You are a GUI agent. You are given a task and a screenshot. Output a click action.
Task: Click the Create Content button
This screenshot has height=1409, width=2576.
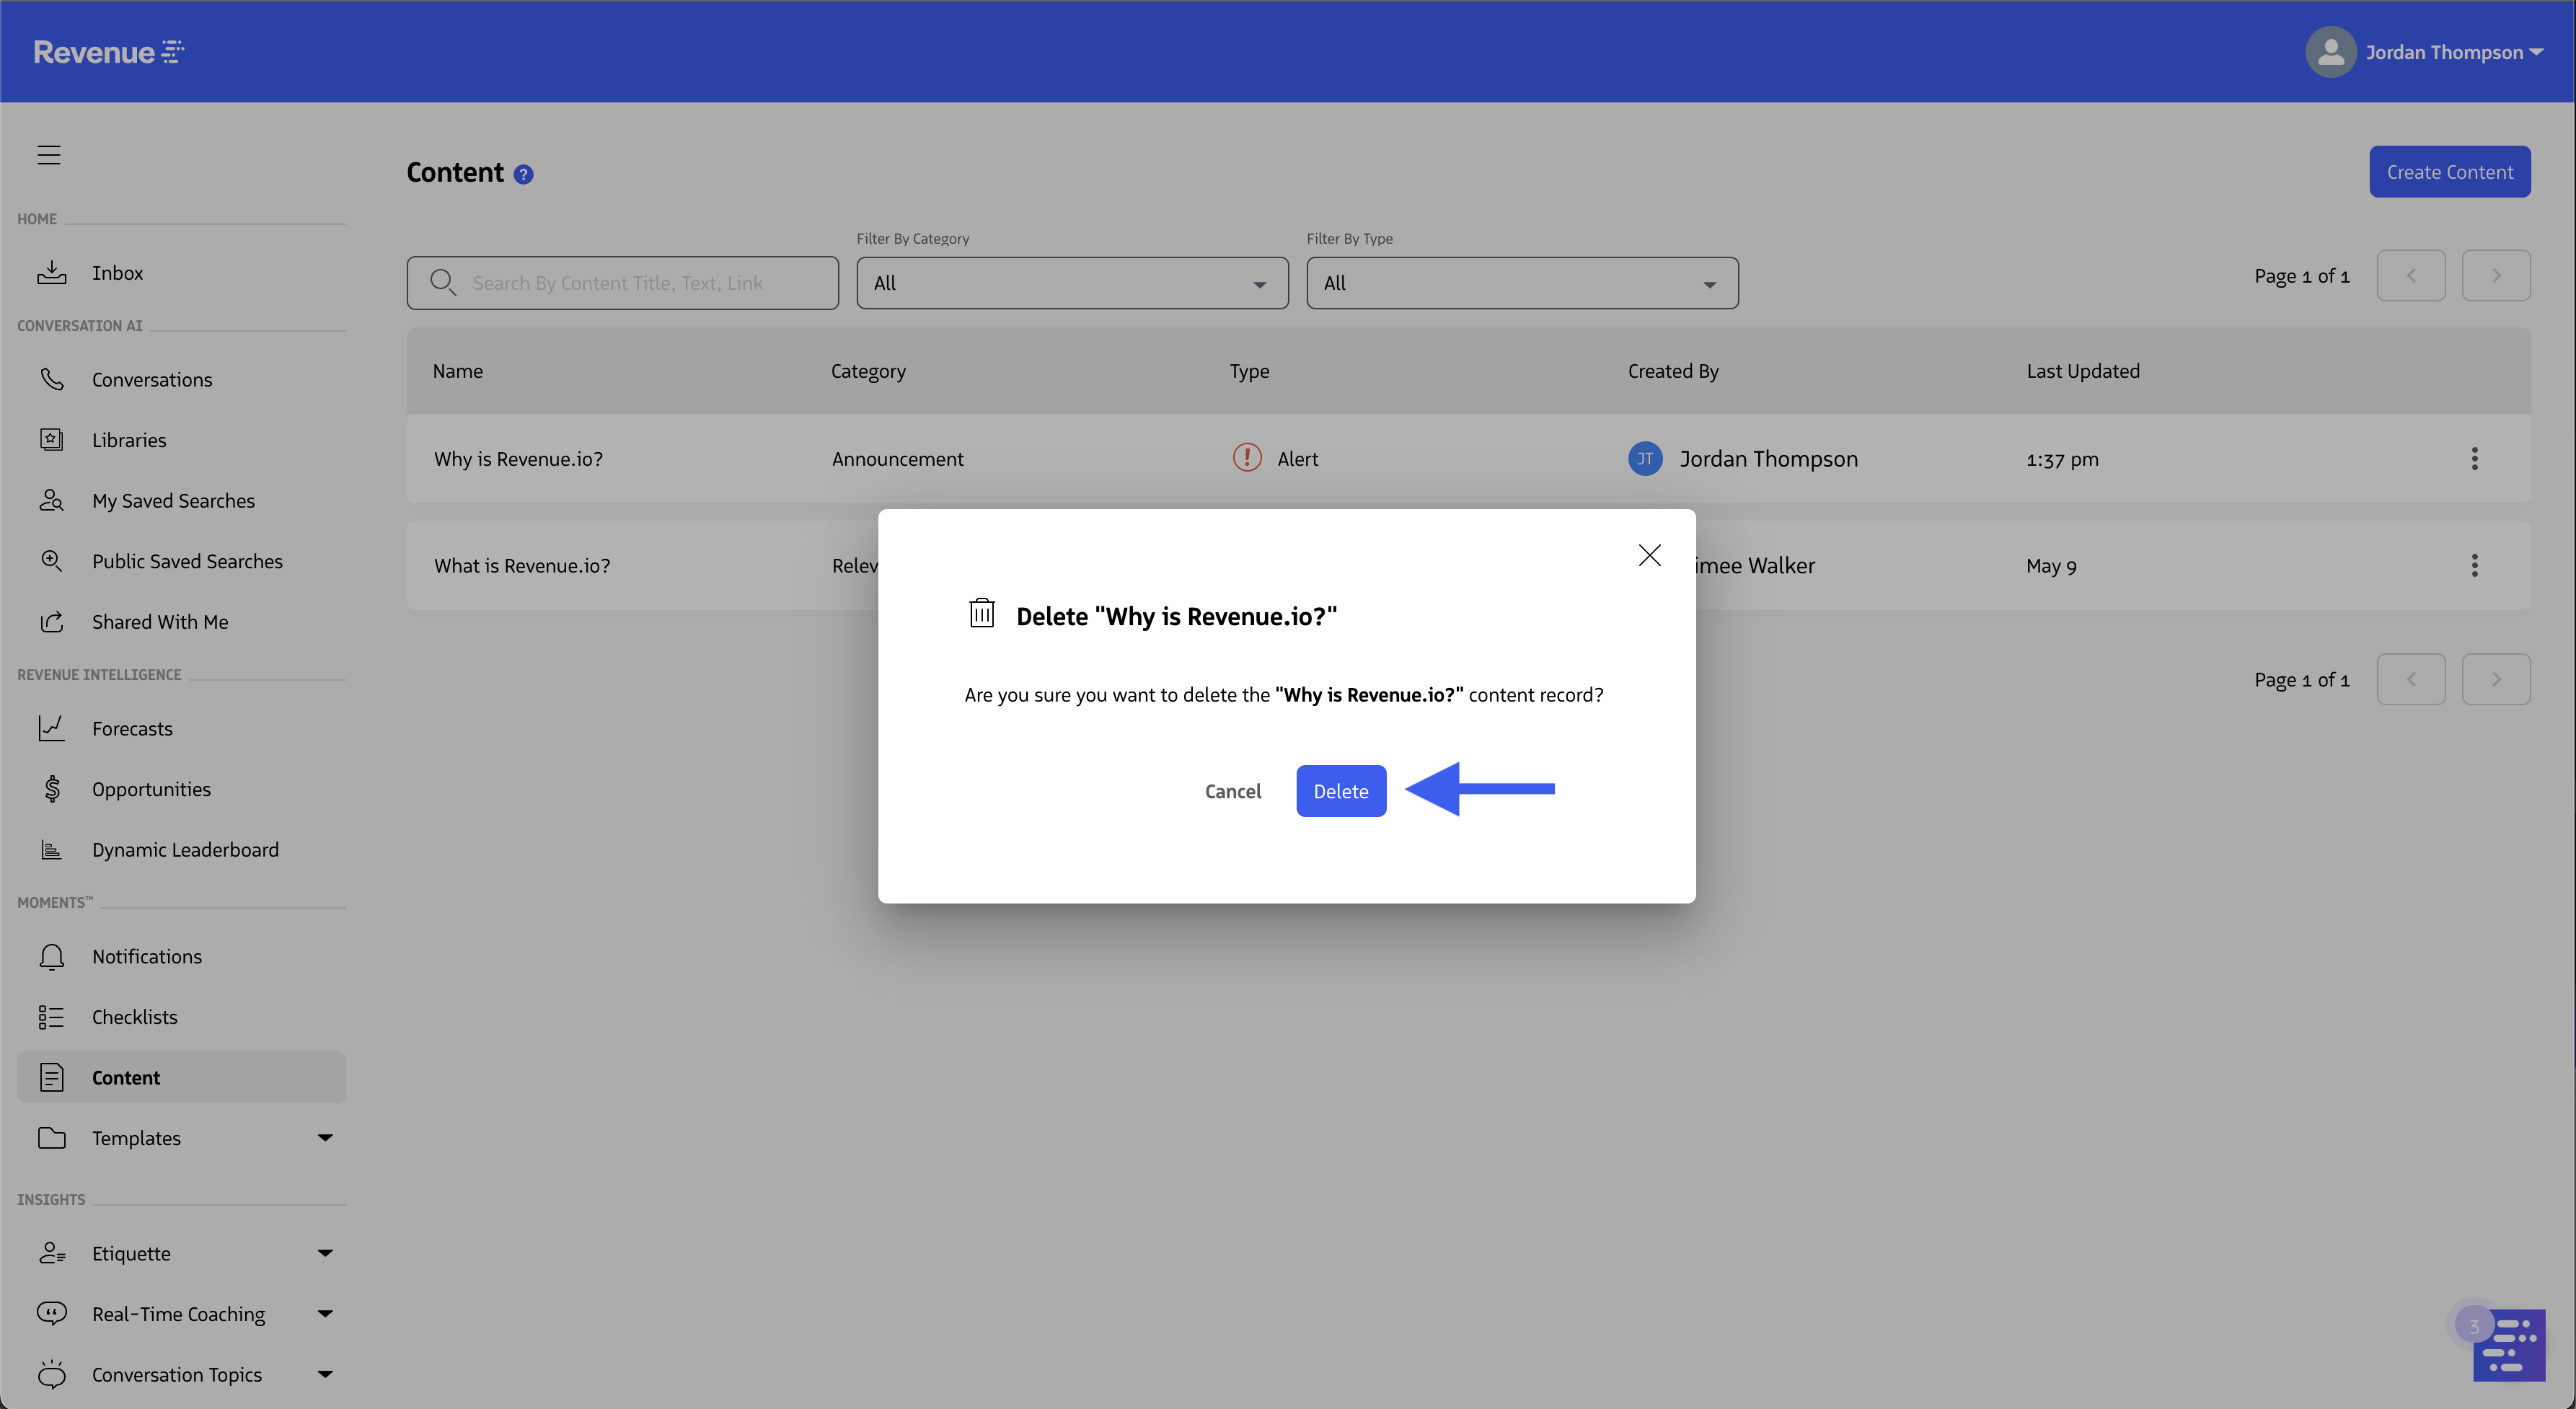[x=2449, y=171]
